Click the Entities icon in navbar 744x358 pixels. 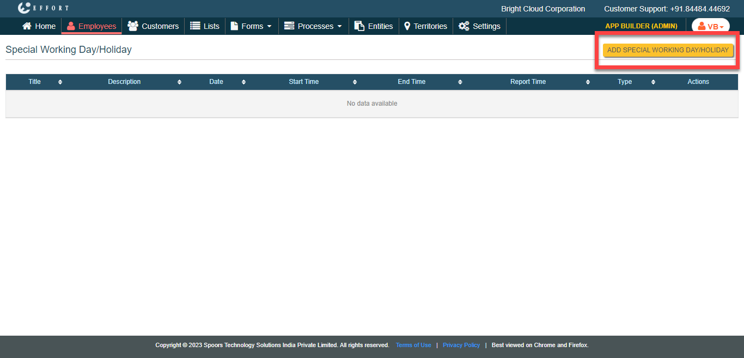359,26
